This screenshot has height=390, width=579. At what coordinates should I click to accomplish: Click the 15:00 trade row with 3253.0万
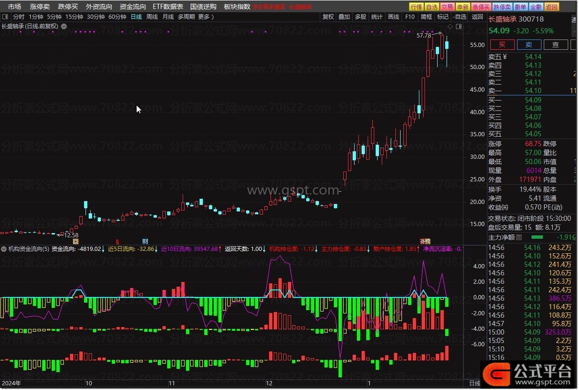point(530,332)
